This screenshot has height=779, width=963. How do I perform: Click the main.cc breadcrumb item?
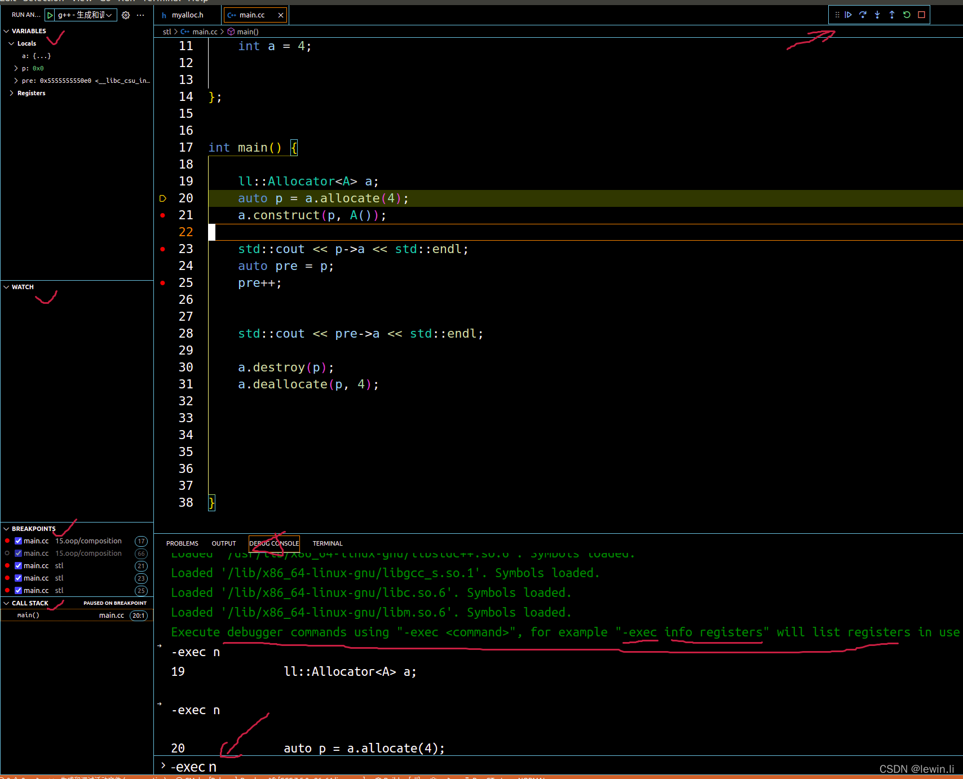(205, 32)
